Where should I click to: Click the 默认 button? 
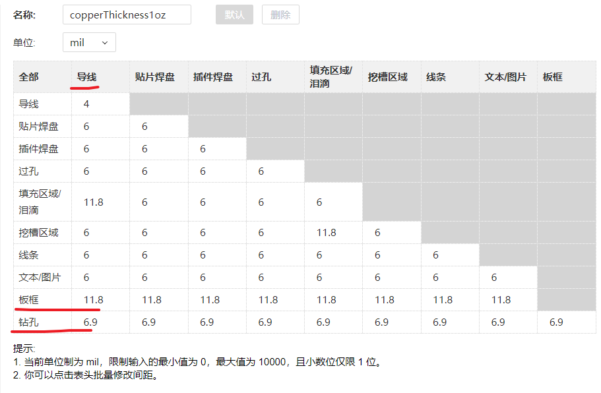pyautogui.click(x=234, y=15)
